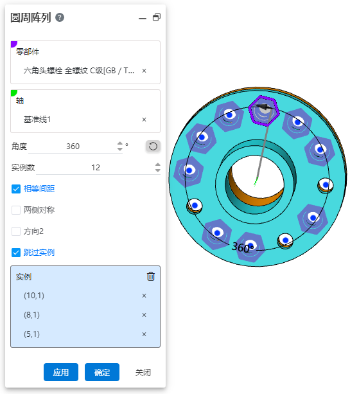This screenshot has width=350, height=394.
Task: Increase the 实例数 count with up arrow
Action: click(x=158, y=165)
